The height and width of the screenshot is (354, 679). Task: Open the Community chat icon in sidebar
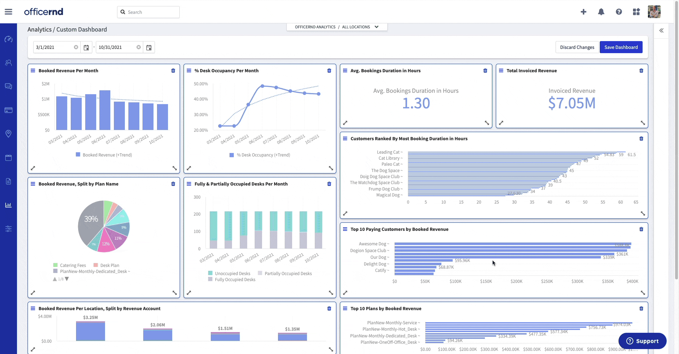(8, 86)
